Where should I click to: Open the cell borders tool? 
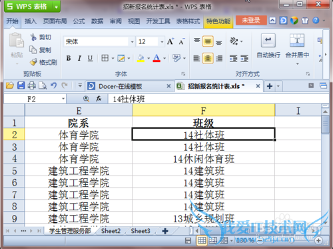click(105, 58)
